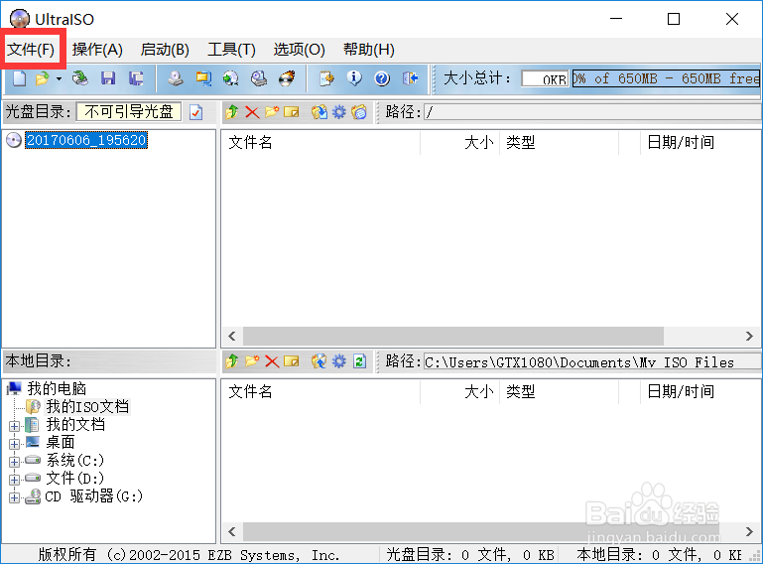Image resolution: width=763 pixels, height=564 pixels.
Task: Sort local files by 类型 column
Action: (x=560, y=391)
